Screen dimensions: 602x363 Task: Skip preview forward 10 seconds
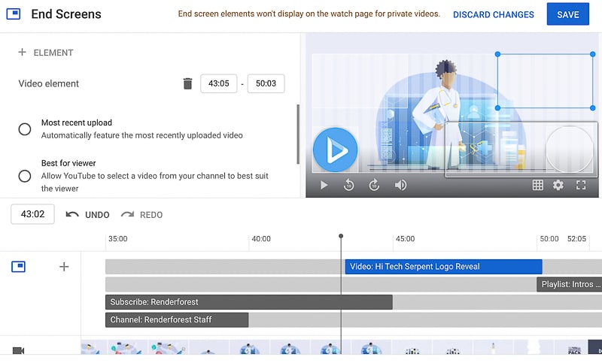374,185
